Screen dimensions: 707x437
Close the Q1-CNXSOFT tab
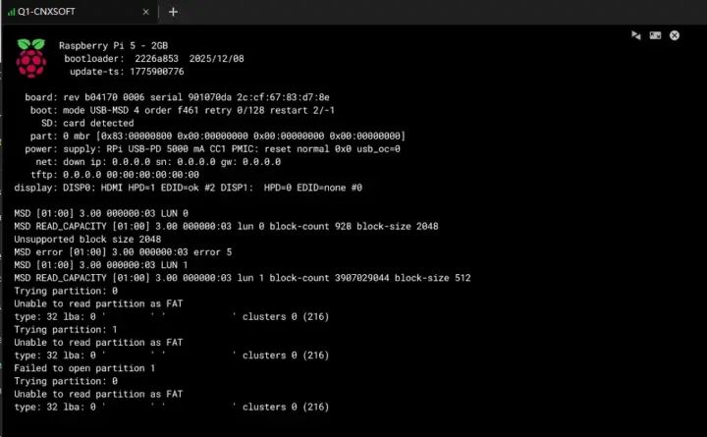145,12
